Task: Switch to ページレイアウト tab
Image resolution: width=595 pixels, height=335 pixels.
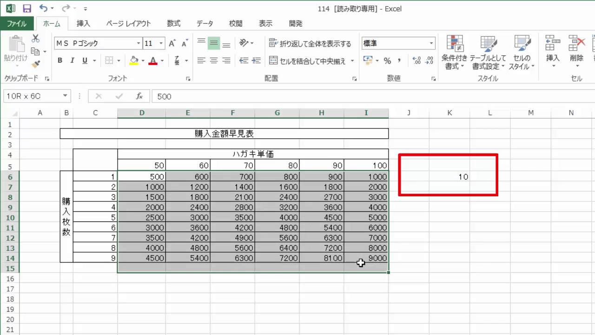Action: tap(128, 23)
